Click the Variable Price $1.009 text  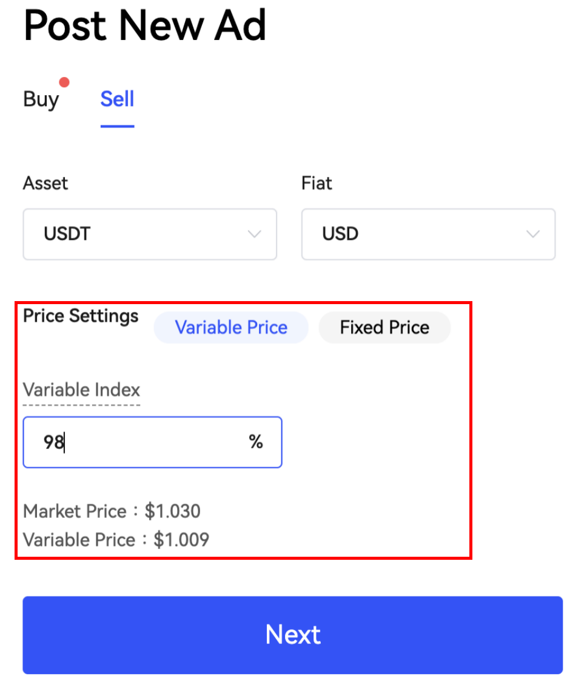tap(116, 540)
